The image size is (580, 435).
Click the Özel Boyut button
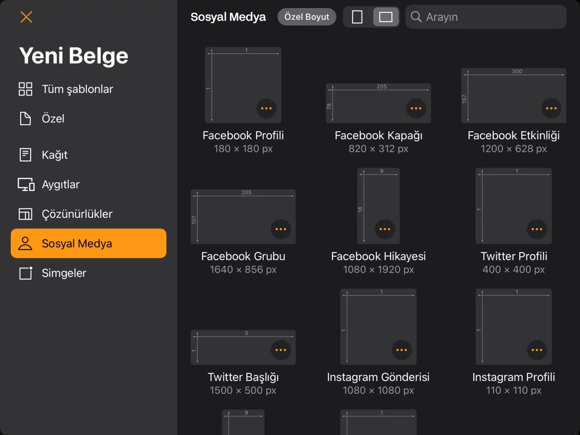point(307,17)
